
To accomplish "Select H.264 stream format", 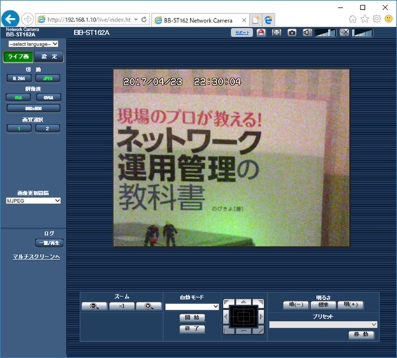I will 19,78.
